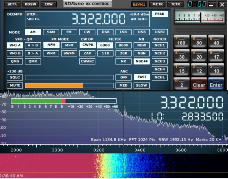This screenshot has height=179, width=228.
Task: Click the keypad Enter button
Action: 216,84
